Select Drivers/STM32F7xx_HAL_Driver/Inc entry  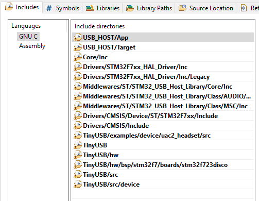point(163,67)
